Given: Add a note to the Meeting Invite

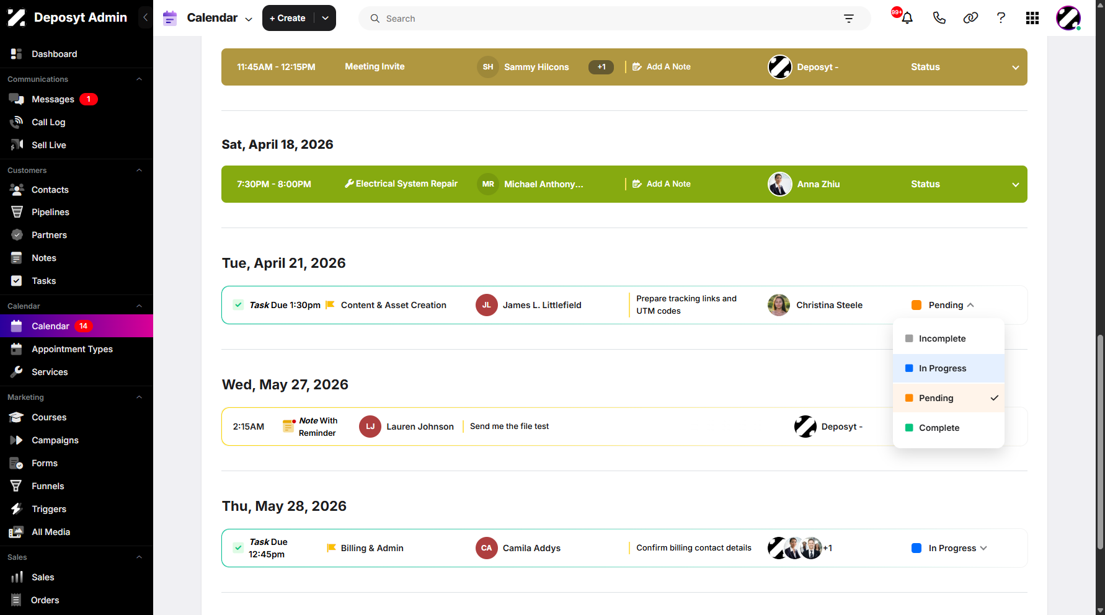Looking at the screenshot, I should tap(662, 67).
